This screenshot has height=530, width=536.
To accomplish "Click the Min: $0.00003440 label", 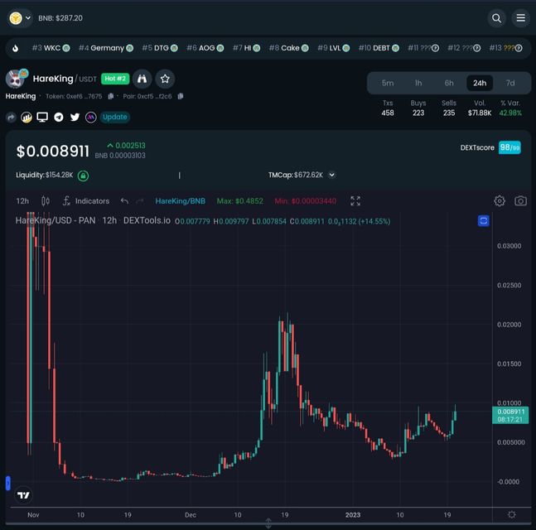I will click(x=305, y=201).
